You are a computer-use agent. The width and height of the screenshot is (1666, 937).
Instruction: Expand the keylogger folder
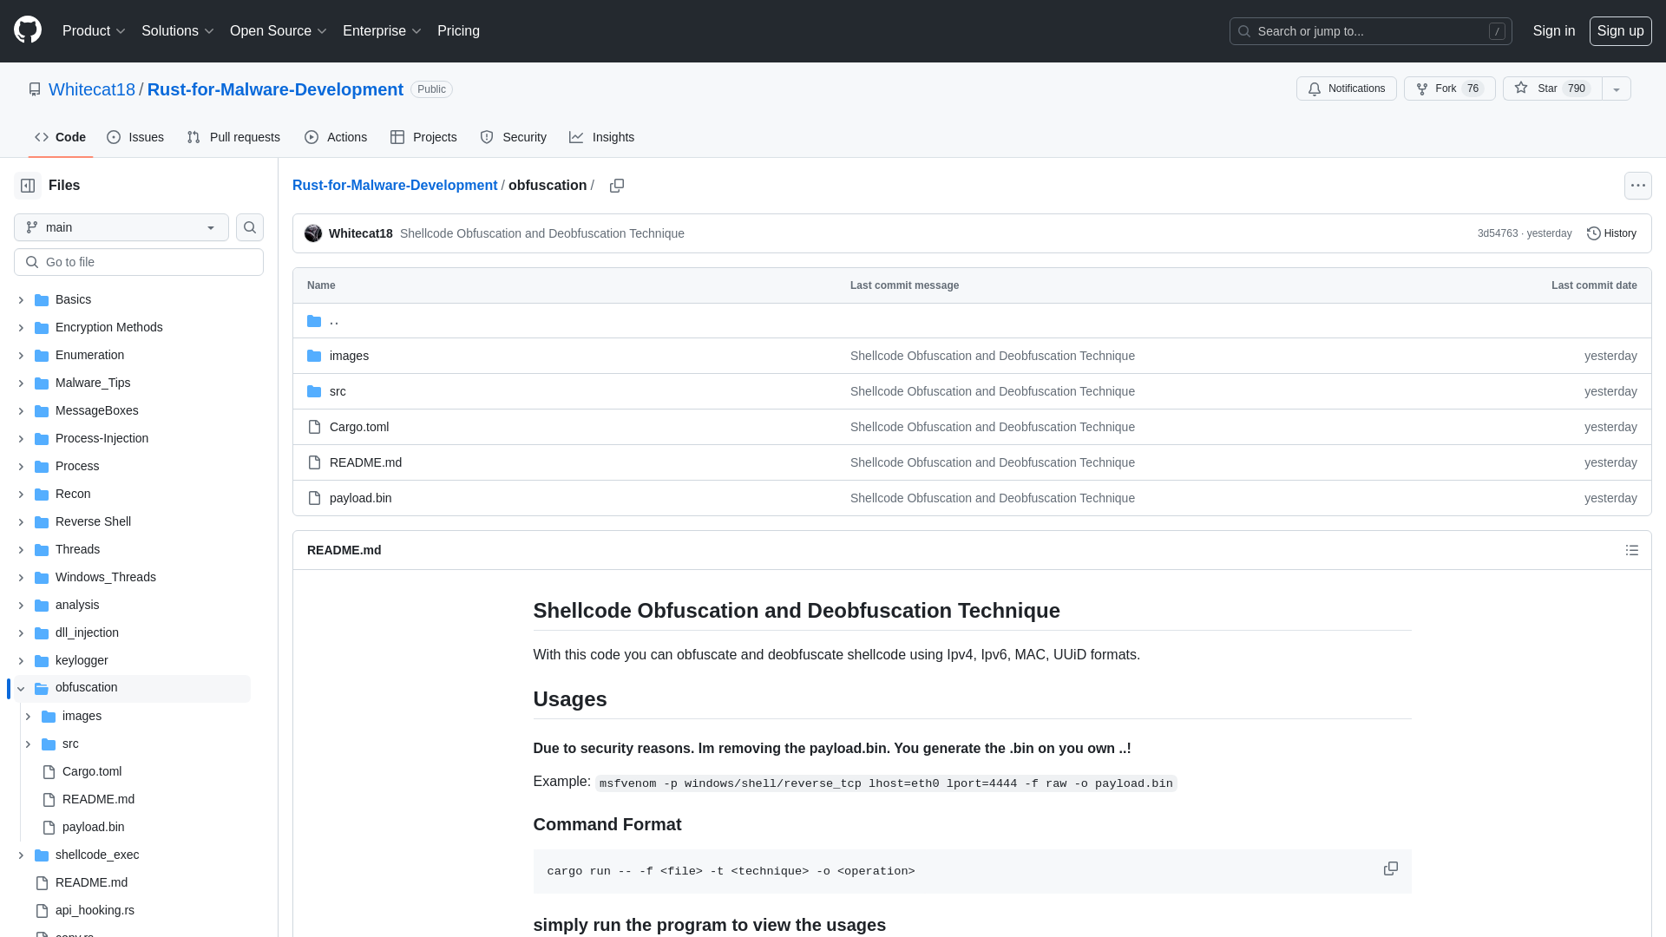coord(21,661)
